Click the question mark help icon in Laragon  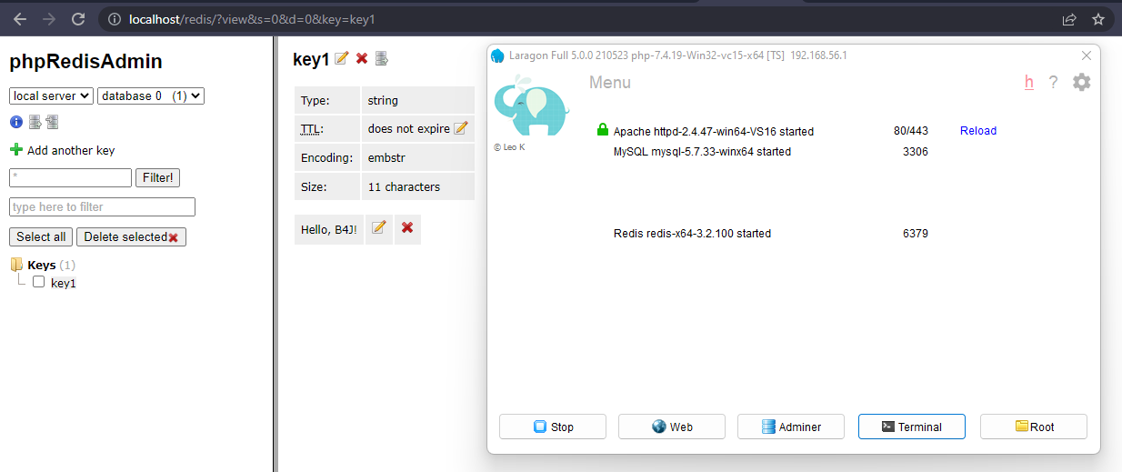(x=1053, y=82)
